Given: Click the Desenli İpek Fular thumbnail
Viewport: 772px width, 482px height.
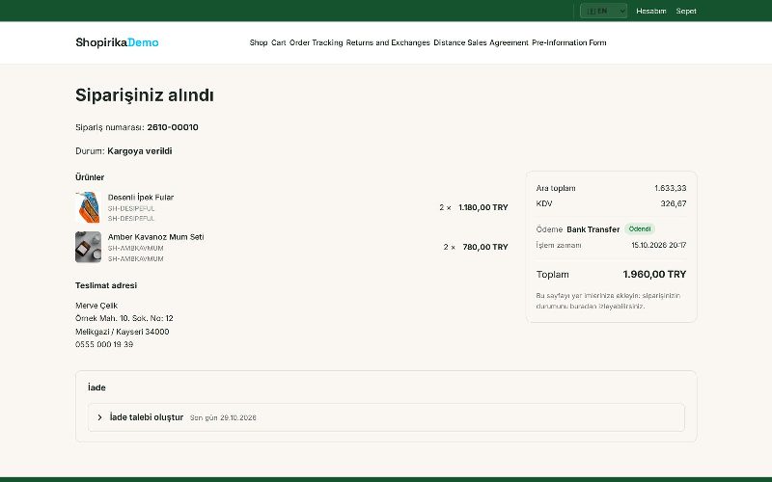Looking at the screenshot, I should point(88,207).
